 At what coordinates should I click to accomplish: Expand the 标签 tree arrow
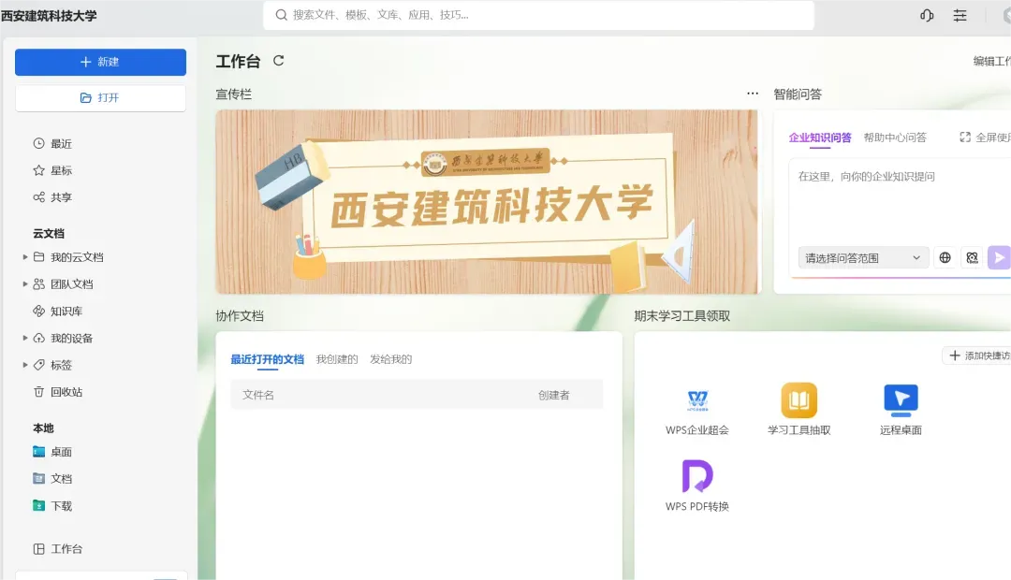pyautogui.click(x=25, y=365)
